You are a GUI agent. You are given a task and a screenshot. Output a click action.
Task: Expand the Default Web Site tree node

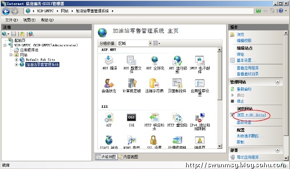point(16,60)
